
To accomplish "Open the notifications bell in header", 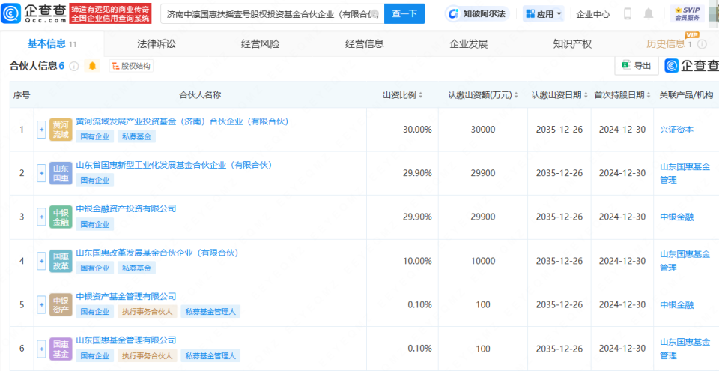I will [x=648, y=13].
